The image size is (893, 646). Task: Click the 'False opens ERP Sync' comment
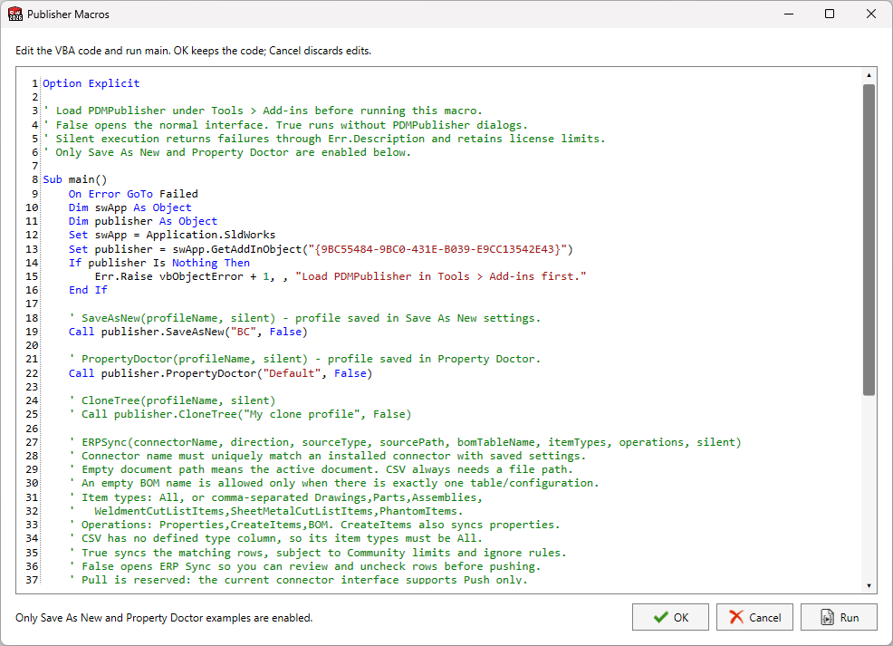click(304, 566)
